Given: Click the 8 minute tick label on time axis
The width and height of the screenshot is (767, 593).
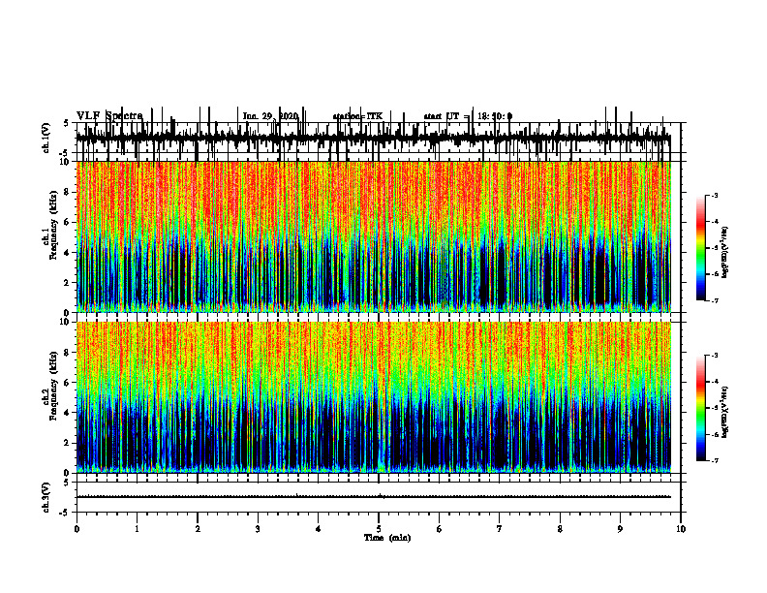Looking at the screenshot, I should 560,529.
